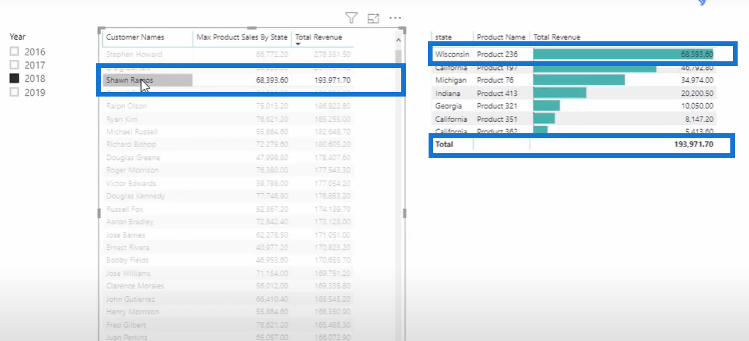This screenshot has width=749, height=341.
Task: Select the Stephen Howard row
Action: [228, 55]
